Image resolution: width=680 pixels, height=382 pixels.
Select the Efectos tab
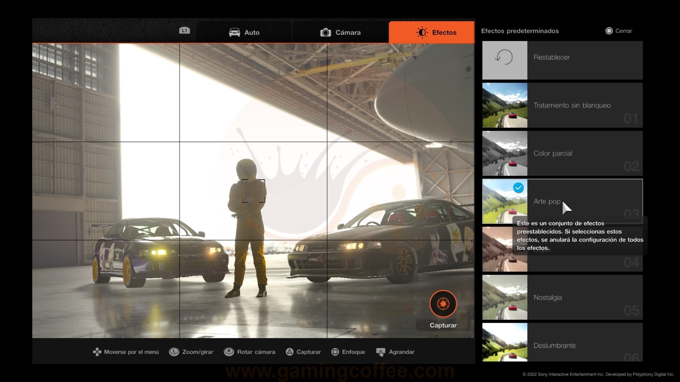[432, 32]
